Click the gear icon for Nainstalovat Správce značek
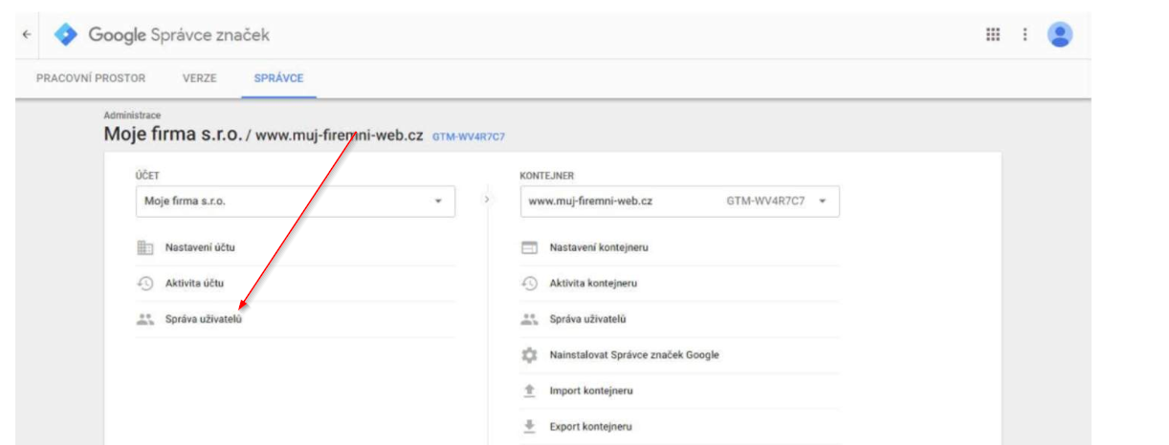1169x445 pixels. point(529,355)
